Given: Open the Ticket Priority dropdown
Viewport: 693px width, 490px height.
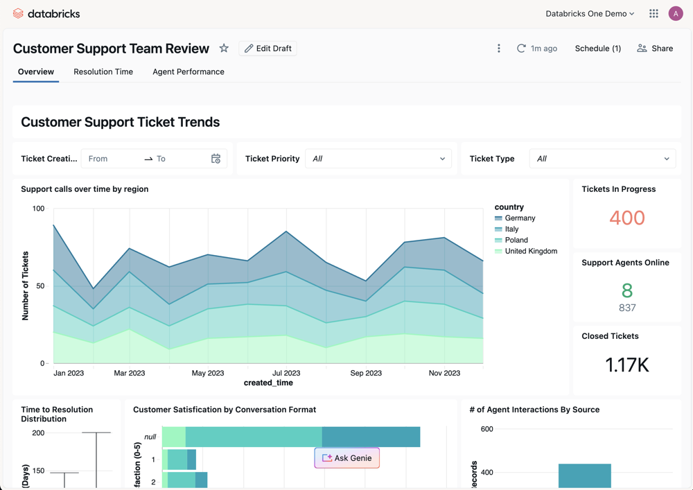Looking at the screenshot, I should [x=378, y=158].
